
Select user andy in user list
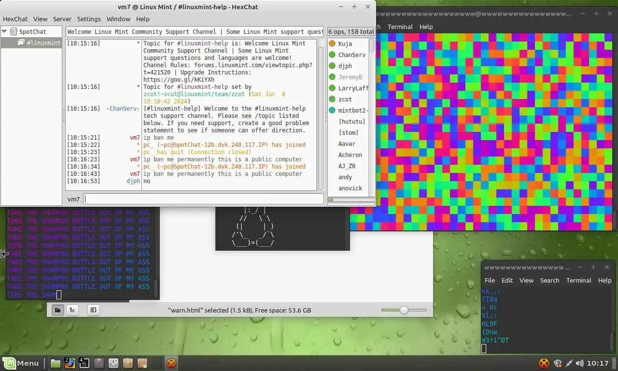point(345,177)
